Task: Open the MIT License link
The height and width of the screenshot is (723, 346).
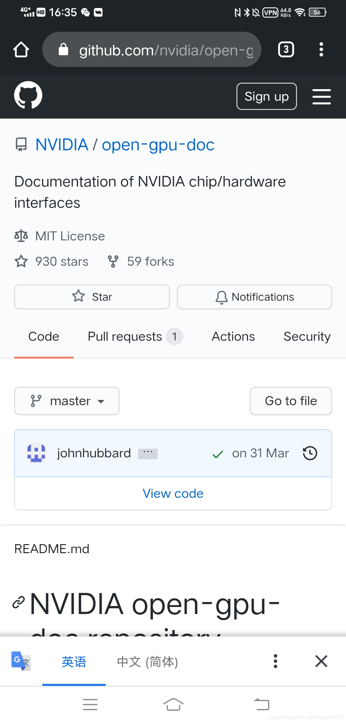Action: click(70, 236)
